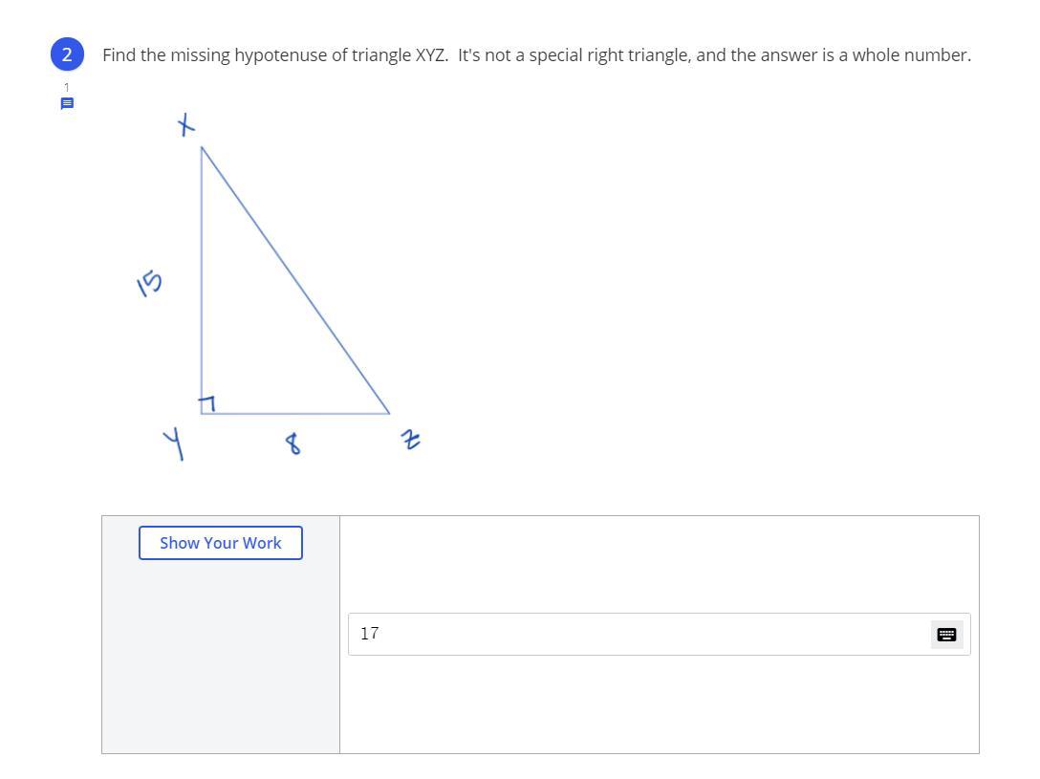The image size is (1040, 779).
Task: Click blank area below the answer field
Action: point(659,705)
